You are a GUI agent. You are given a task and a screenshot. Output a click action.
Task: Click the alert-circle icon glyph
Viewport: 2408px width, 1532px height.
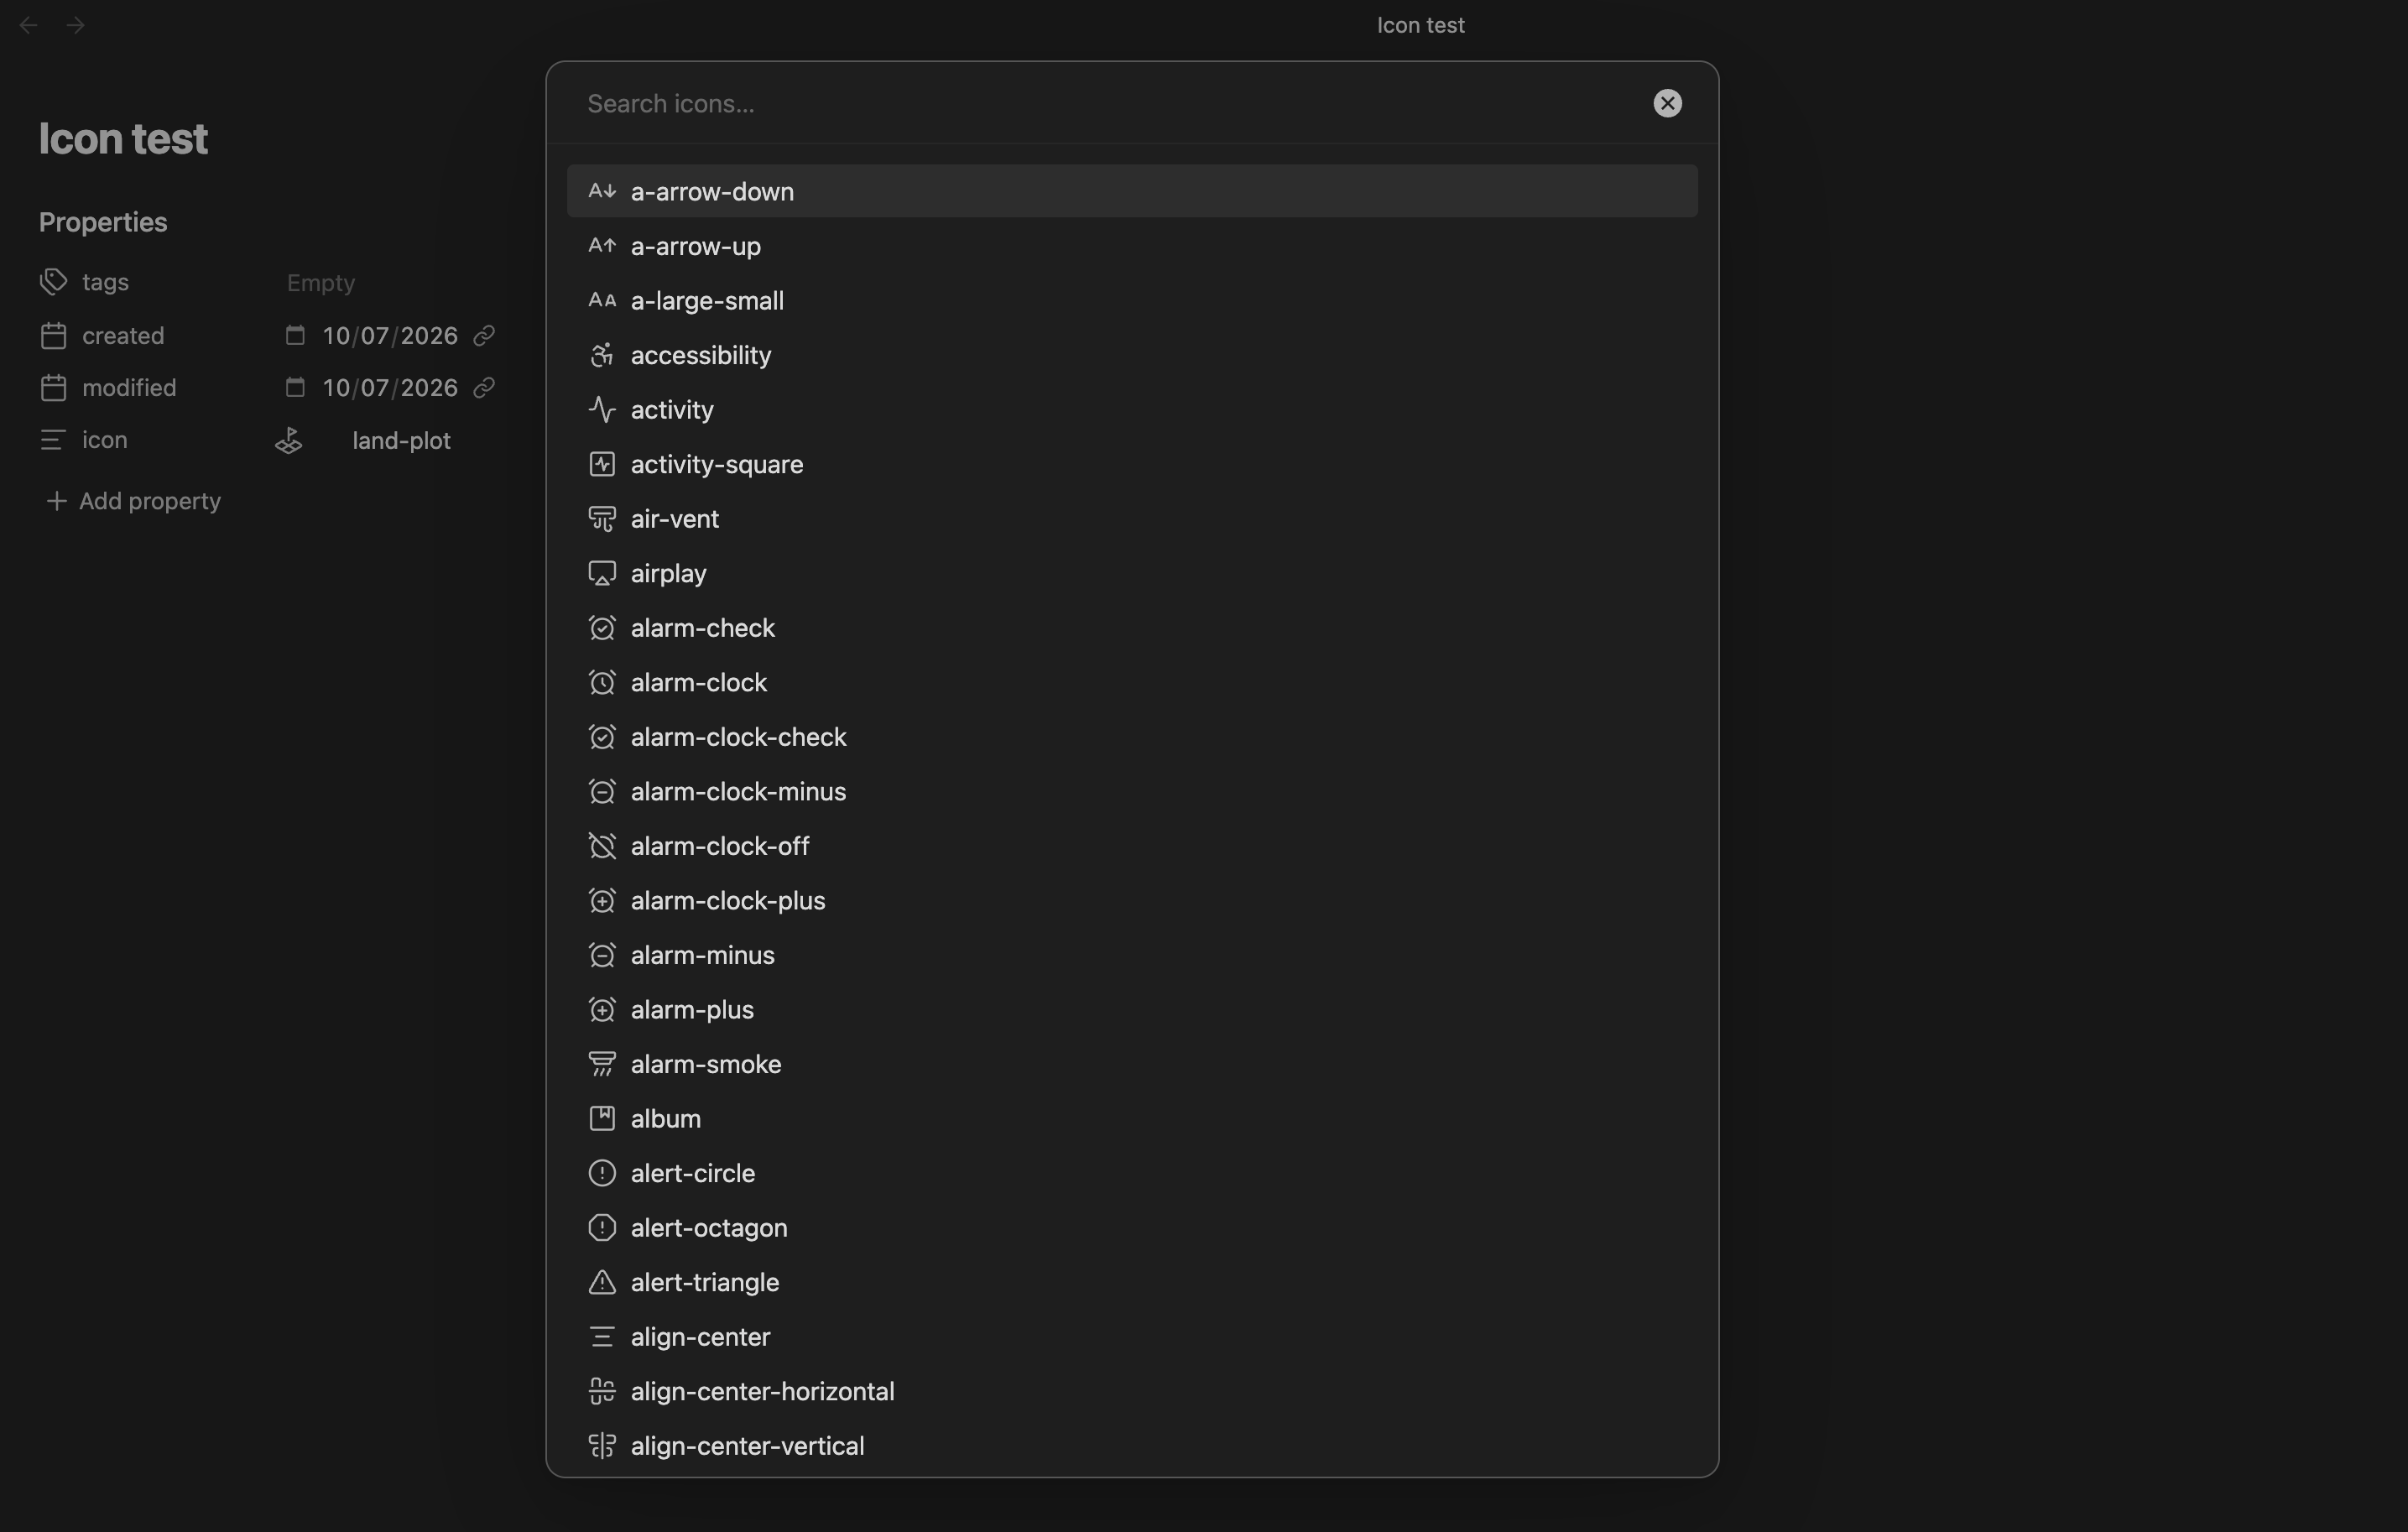tap(602, 1173)
